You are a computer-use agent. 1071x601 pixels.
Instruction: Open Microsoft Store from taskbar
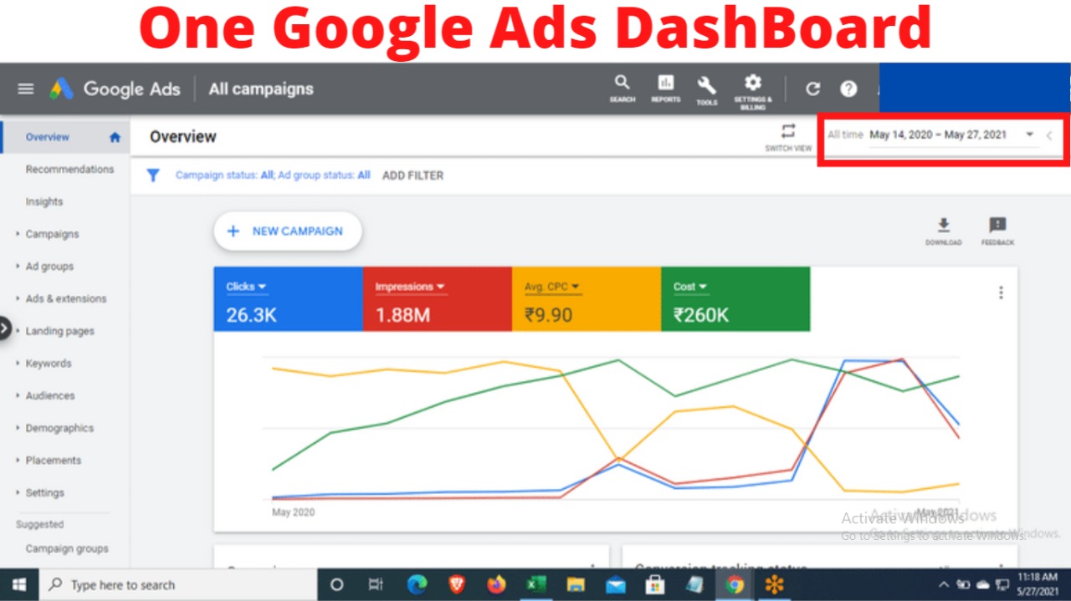pyautogui.click(x=656, y=585)
